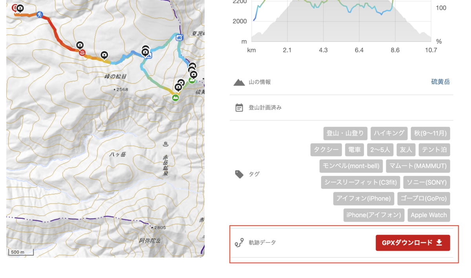Select the red hot spring marker on the trail
The width and height of the screenshot is (471, 278).
(x=82, y=52)
